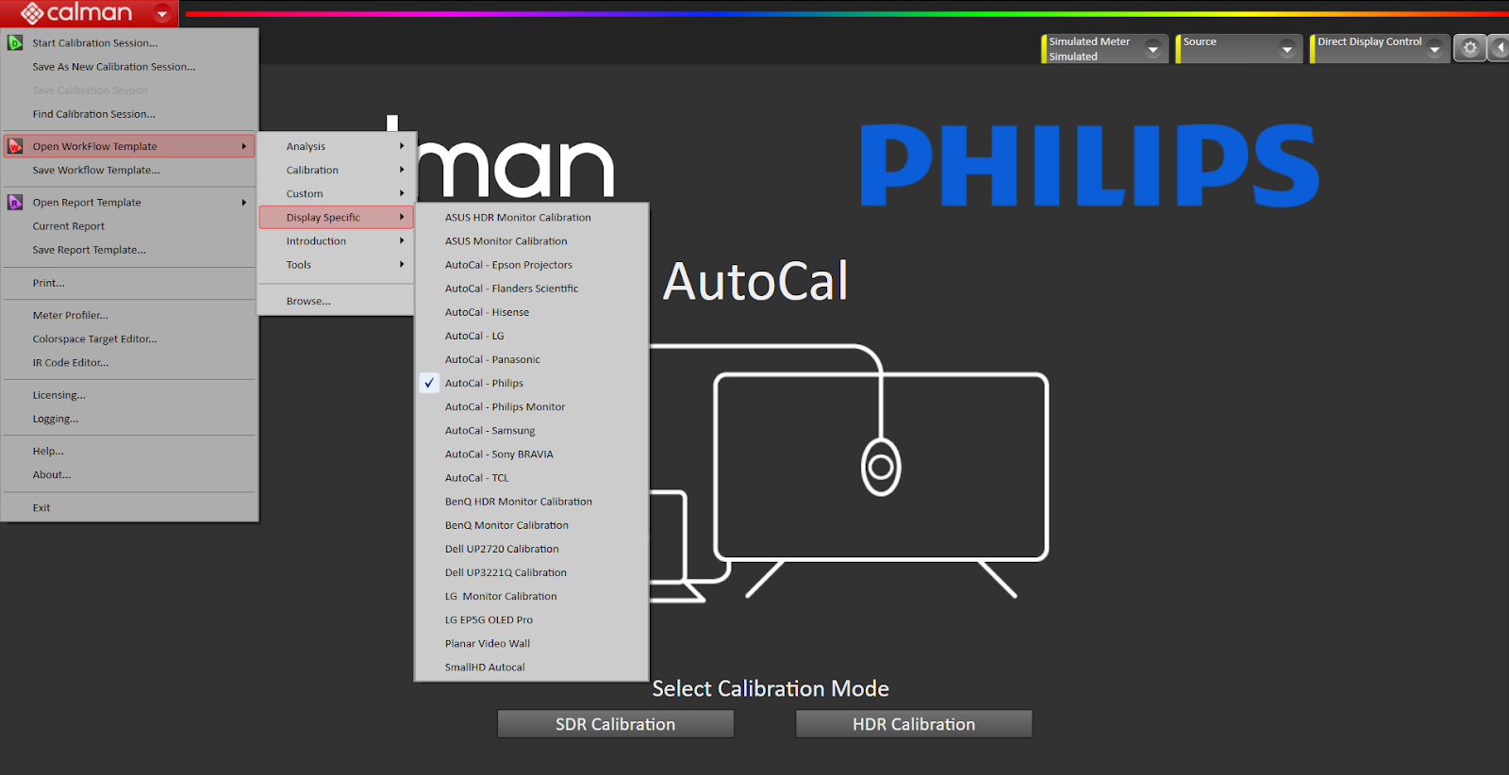Select AutoCal - LG
This screenshot has width=1509, height=775.
532,335
